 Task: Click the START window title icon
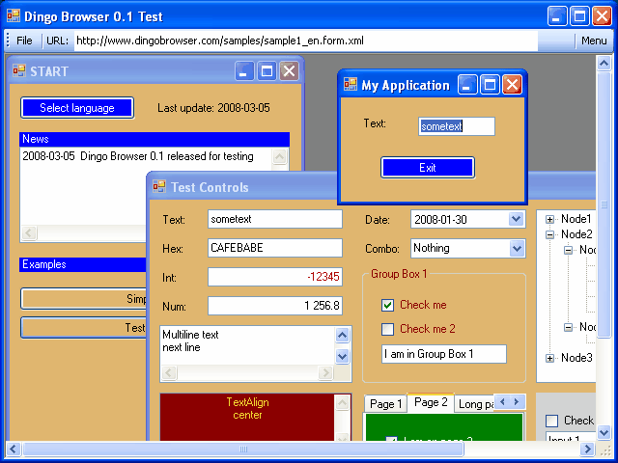point(19,70)
